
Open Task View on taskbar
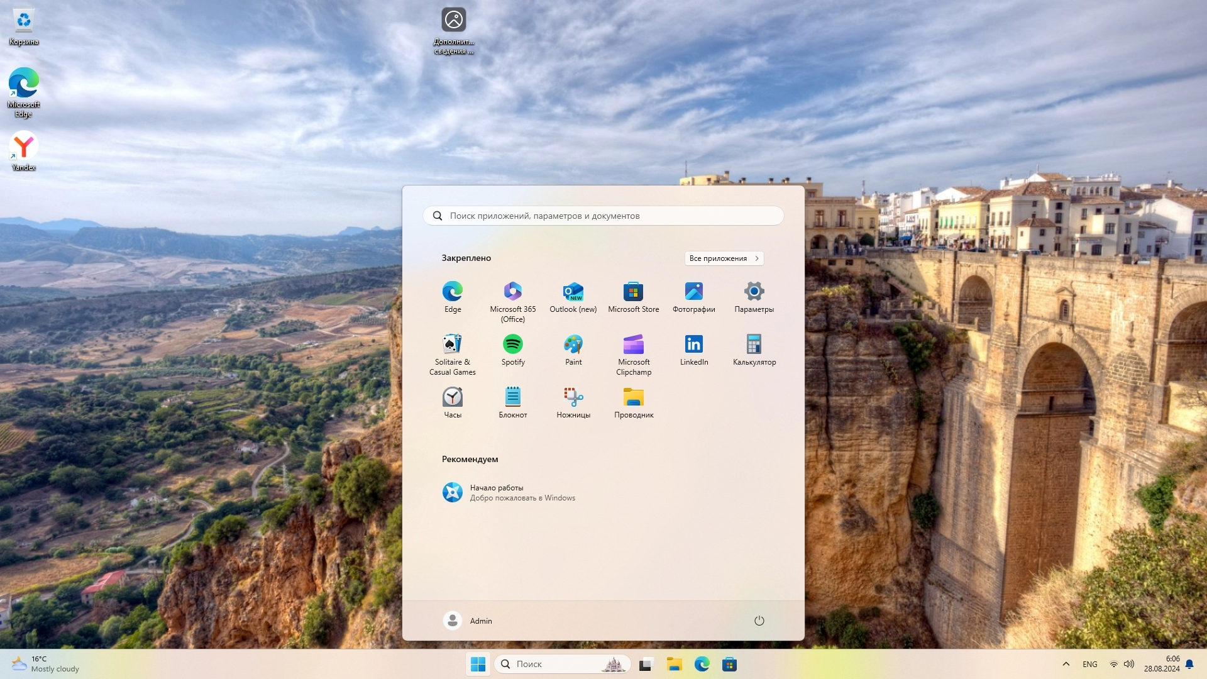pyautogui.click(x=646, y=664)
